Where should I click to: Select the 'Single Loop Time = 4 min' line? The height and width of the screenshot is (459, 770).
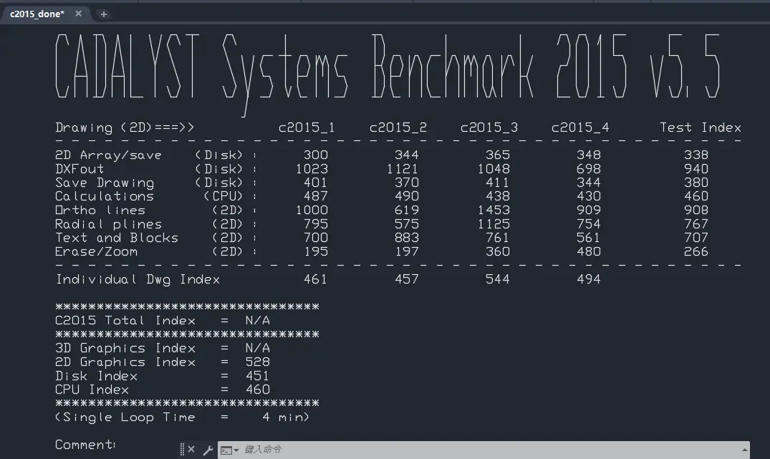182,417
